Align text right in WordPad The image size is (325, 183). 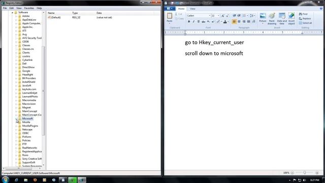pyautogui.click(x=244, y=21)
